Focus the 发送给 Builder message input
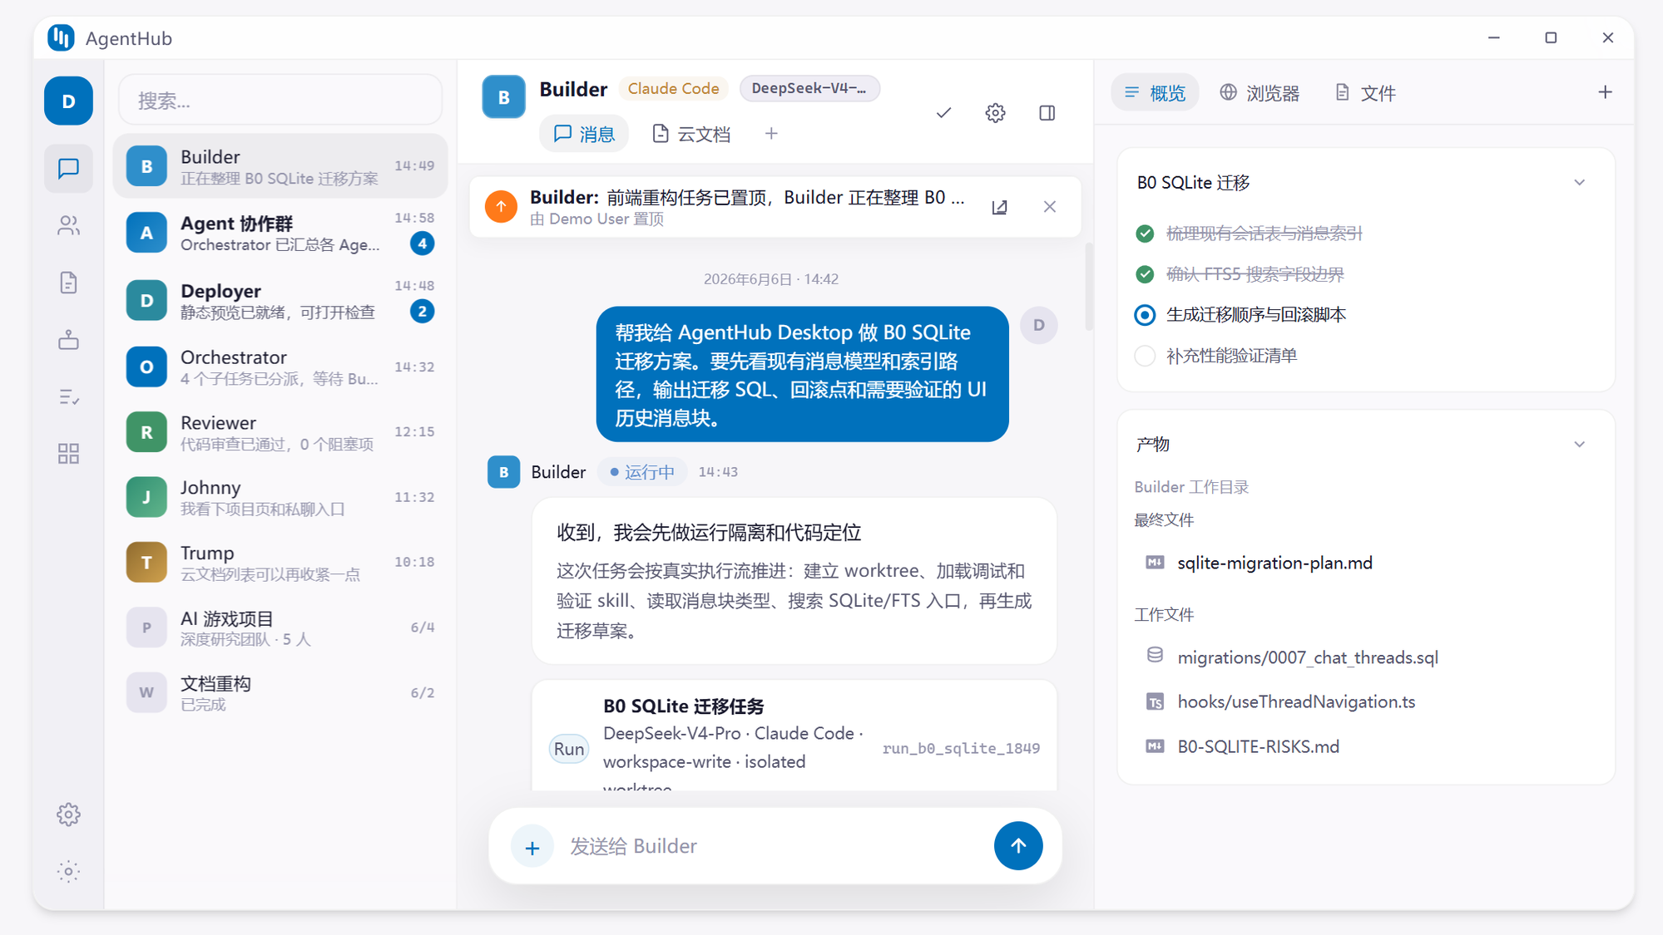This screenshot has width=1663, height=935. (774, 846)
